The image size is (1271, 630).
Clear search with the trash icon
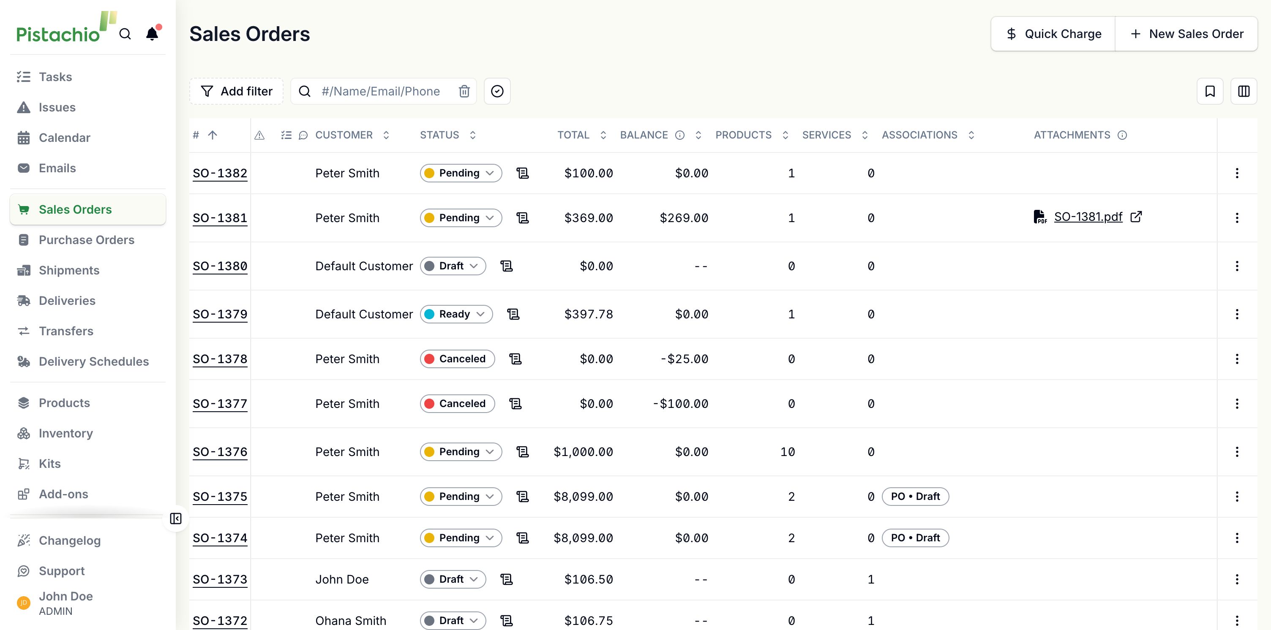tap(464, 91)
